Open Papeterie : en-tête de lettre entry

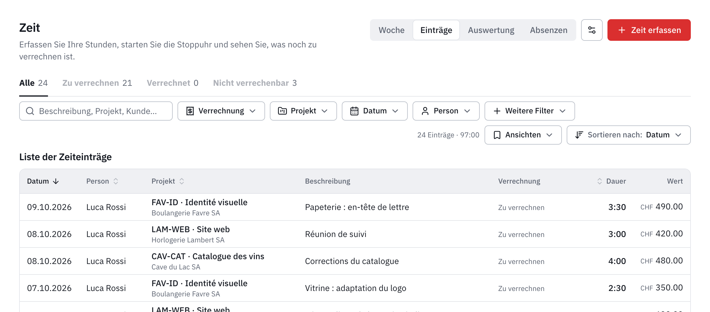[357, 207]
